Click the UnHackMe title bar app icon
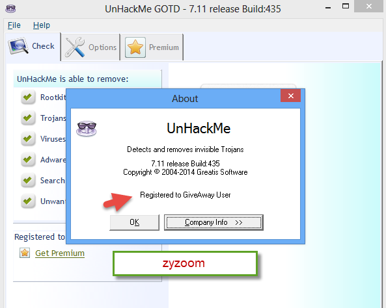 click(10, 8)
